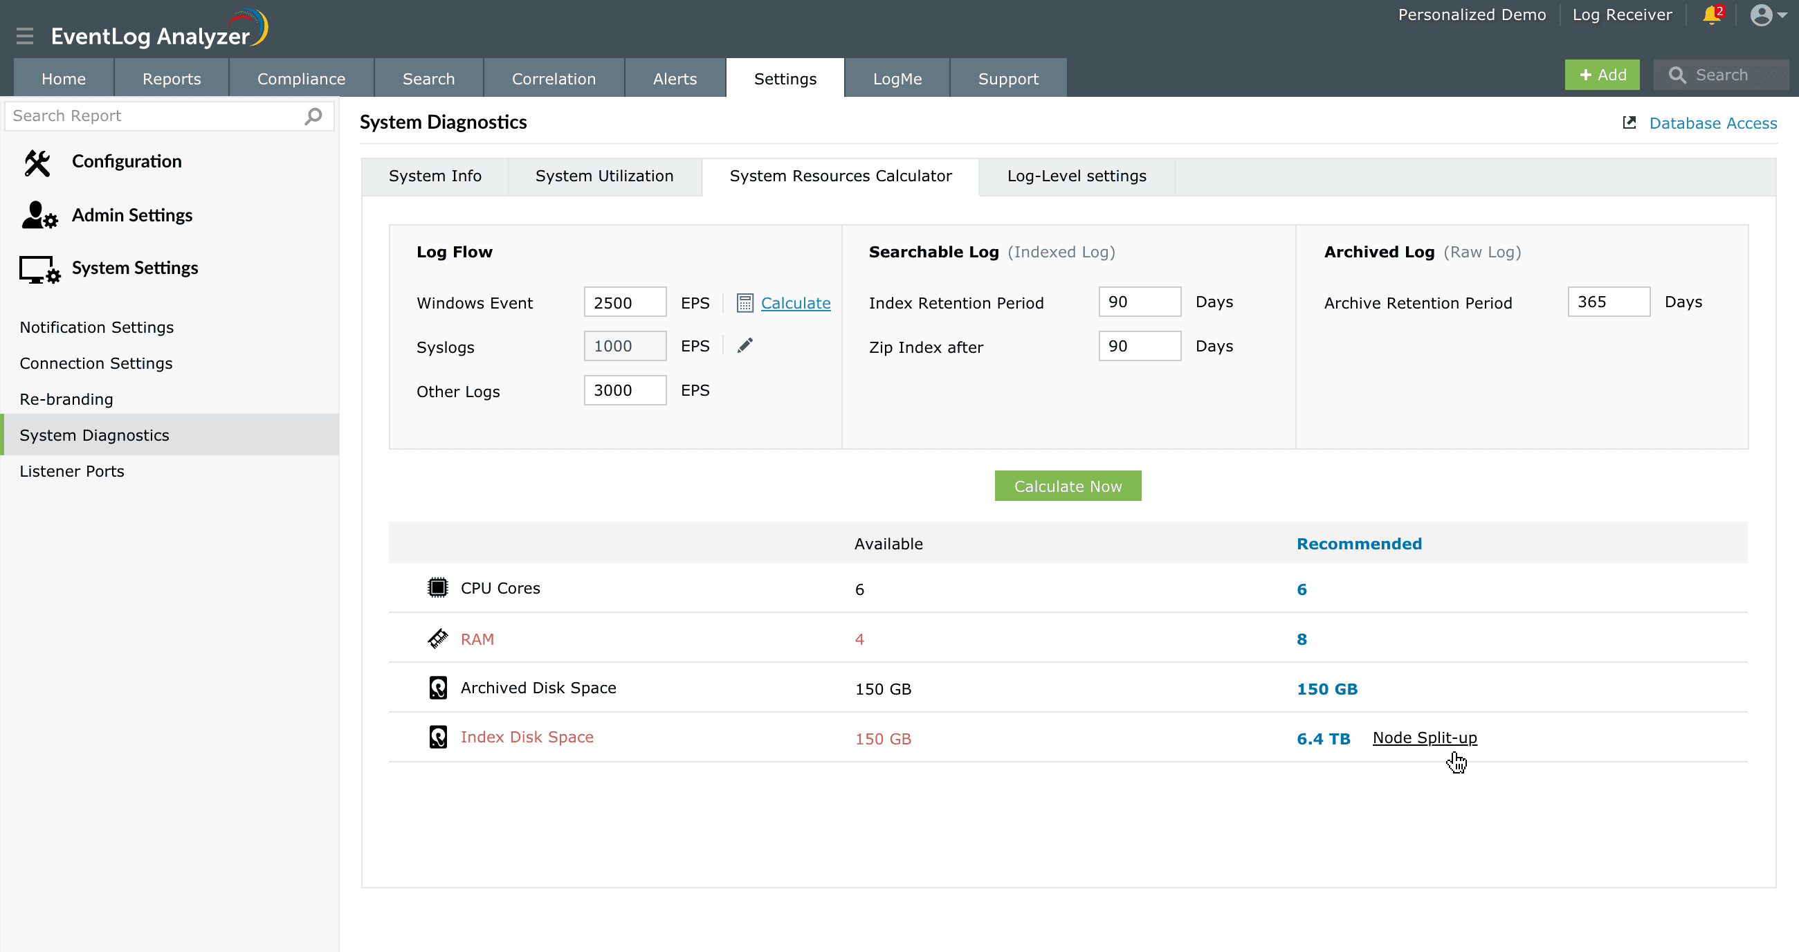Click the System Settings monitor icon
This screenshot has width=1799, height=952.
(x=39, y=269)
